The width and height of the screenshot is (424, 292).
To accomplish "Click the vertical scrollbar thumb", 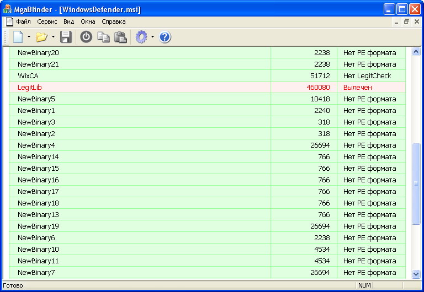I will pyautogui.click(x=416, y=183).
